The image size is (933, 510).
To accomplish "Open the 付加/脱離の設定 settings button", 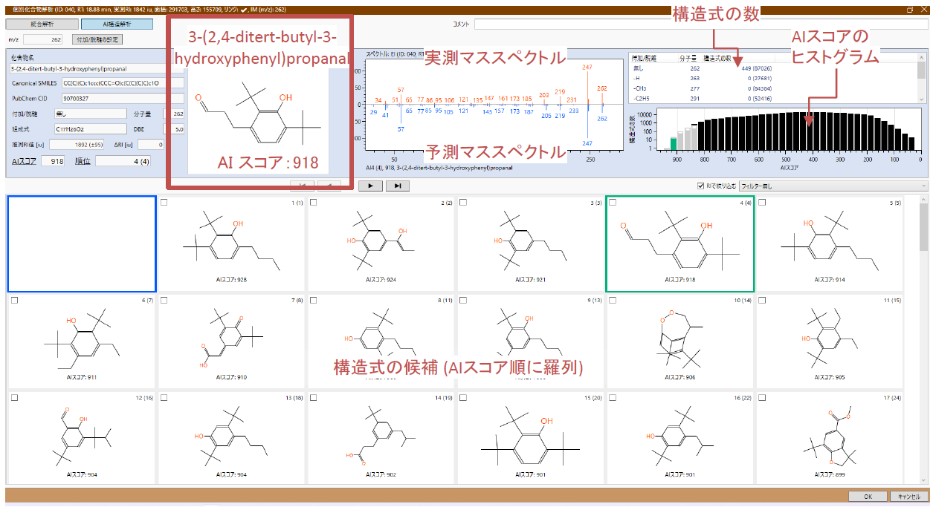I will 97,39.
